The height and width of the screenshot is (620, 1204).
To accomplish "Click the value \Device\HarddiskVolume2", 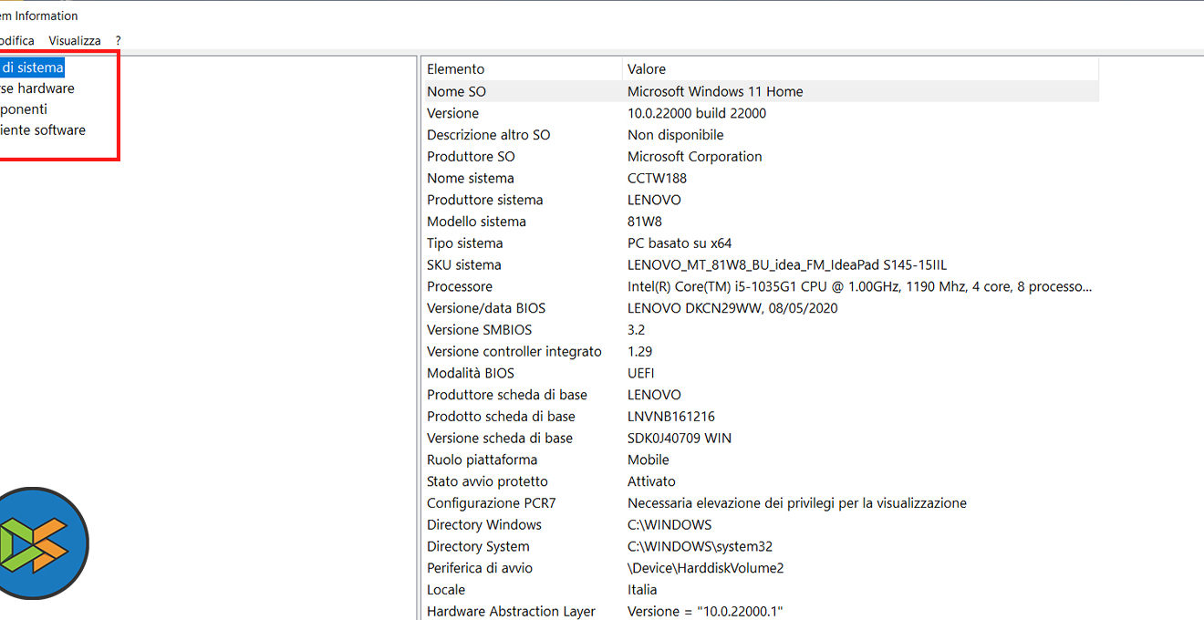I will 706,568.
